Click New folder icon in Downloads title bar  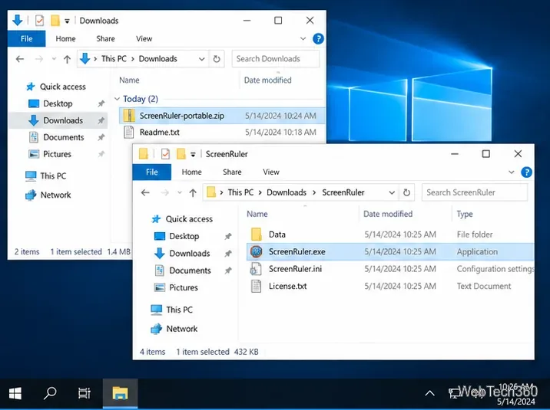(x=55, y=21)
